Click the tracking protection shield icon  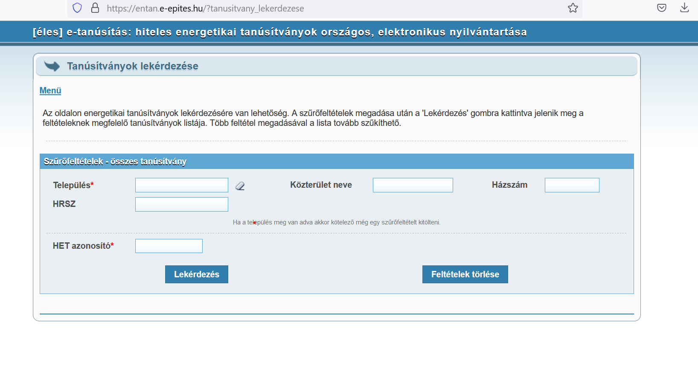click(x=77, y=8)
